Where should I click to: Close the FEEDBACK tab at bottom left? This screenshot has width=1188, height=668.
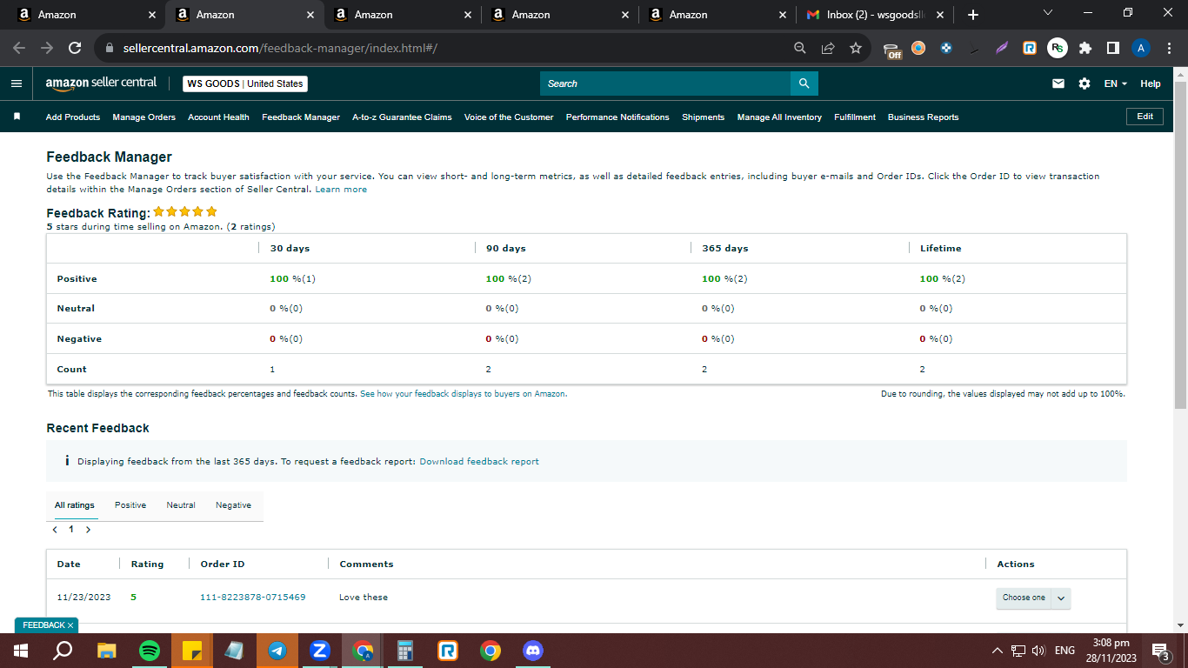point(70,625)
